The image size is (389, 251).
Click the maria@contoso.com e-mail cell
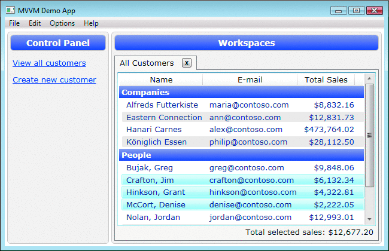coord(249,105)
